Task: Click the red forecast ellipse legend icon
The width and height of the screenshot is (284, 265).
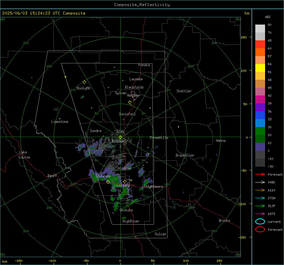Action: coord(260,229)
